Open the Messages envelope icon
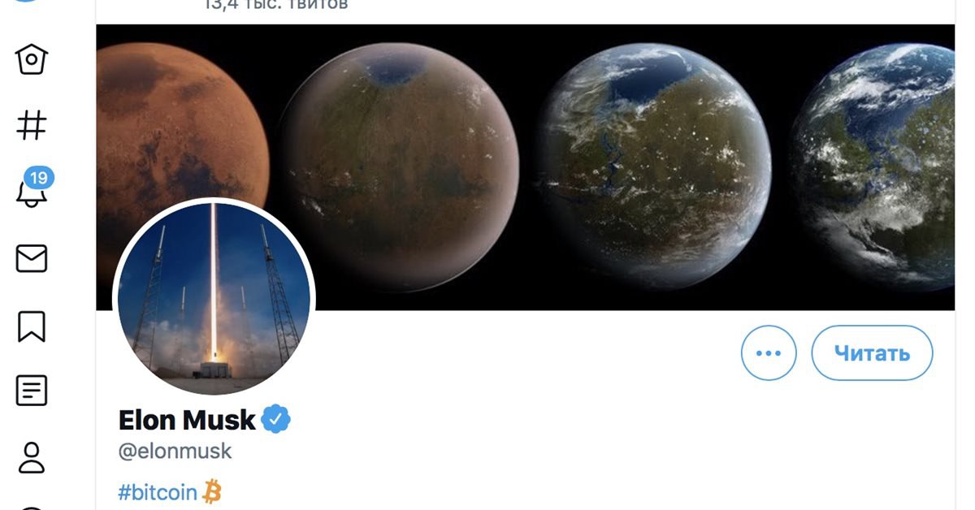Image resolution: width=975 pixels, height=510 pixels. click(32, 259)
